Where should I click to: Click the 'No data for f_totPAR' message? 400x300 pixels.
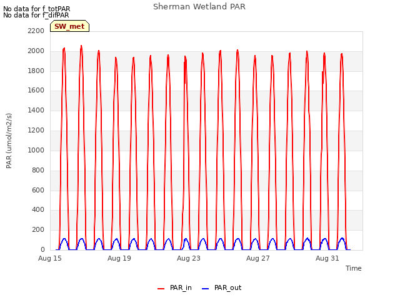(x=36, y=9)
